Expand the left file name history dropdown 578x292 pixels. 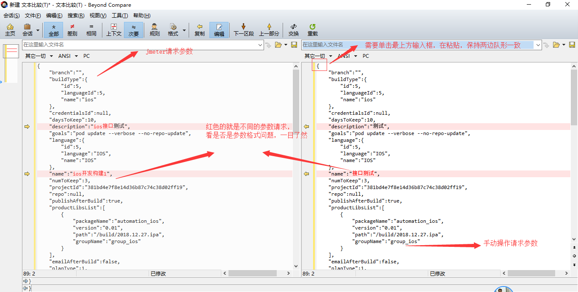click(x=260, y=45)
